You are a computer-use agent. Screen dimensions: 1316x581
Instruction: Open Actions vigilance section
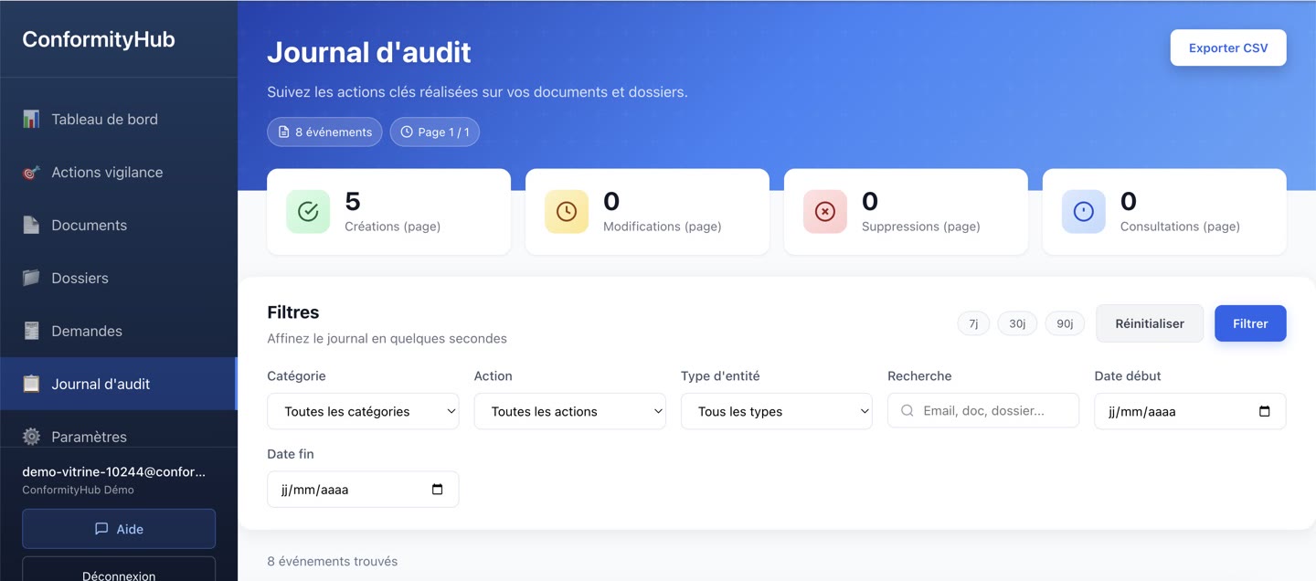click(119, 172)
